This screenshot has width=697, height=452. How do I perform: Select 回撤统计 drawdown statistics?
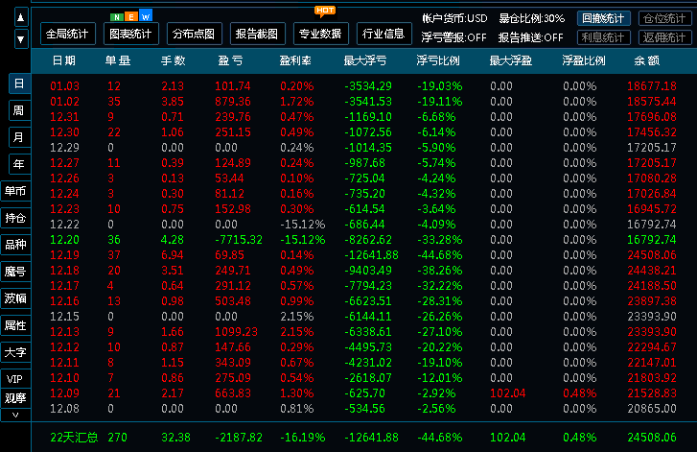click(x=604, y=18)
